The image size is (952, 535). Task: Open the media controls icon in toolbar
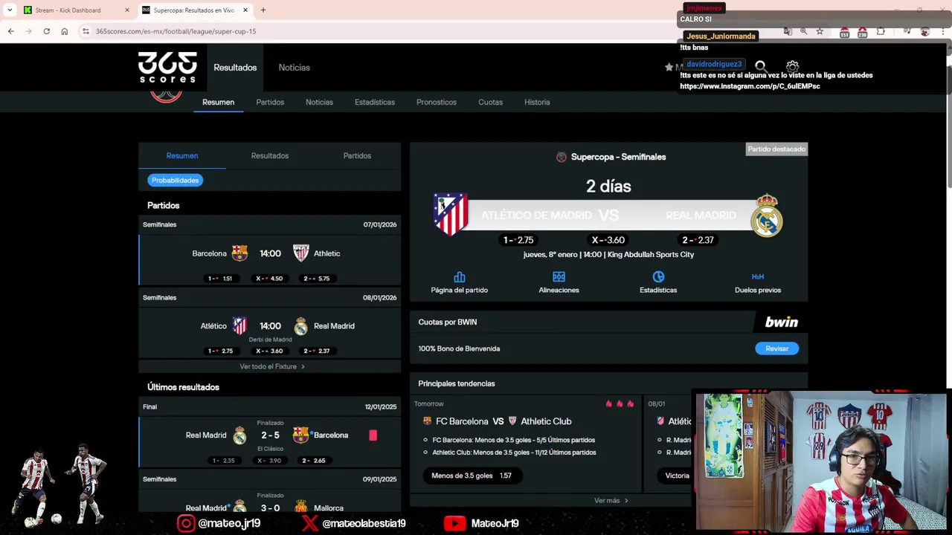coord(907,31)
